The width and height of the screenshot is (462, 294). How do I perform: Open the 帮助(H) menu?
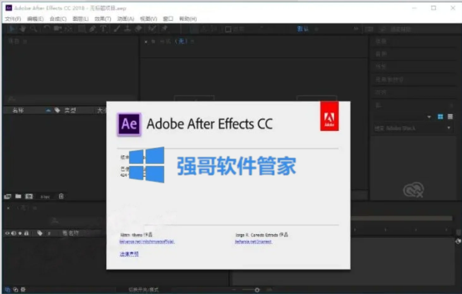tap(188, 19)
